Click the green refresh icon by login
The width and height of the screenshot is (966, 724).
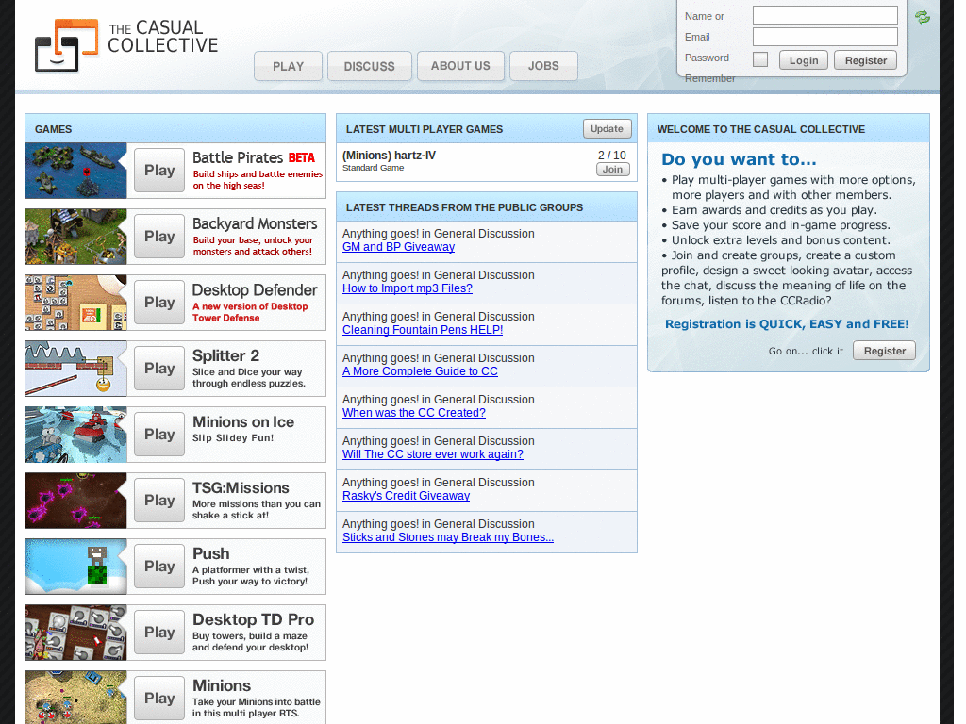tap(923, 17)
